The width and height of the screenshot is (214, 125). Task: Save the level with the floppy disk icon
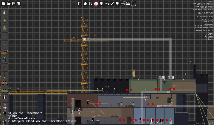(x=14, y=4)
